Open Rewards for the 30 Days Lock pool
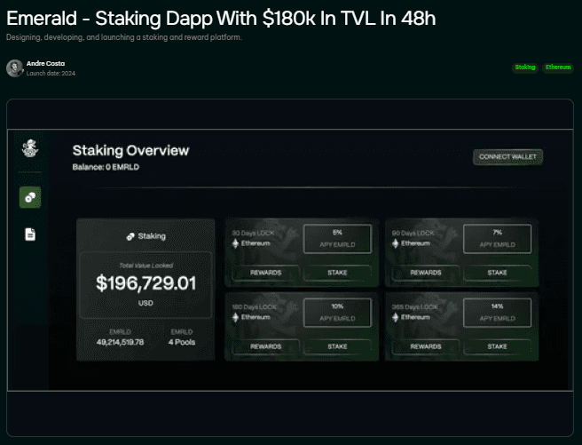 266,273
